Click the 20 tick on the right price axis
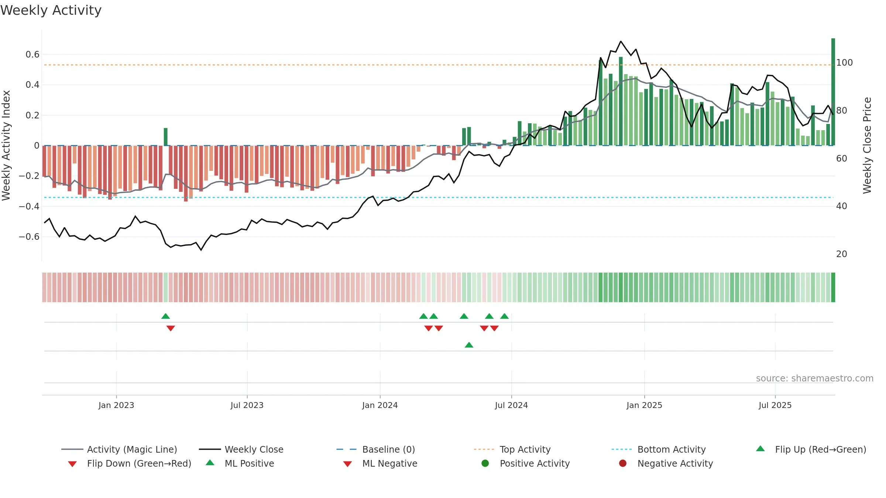 pyautogui.click(x=842, y=254)
